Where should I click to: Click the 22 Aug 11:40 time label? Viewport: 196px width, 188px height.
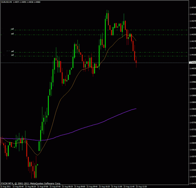(129, 187)
